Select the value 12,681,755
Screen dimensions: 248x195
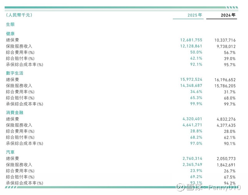[191, 40]
